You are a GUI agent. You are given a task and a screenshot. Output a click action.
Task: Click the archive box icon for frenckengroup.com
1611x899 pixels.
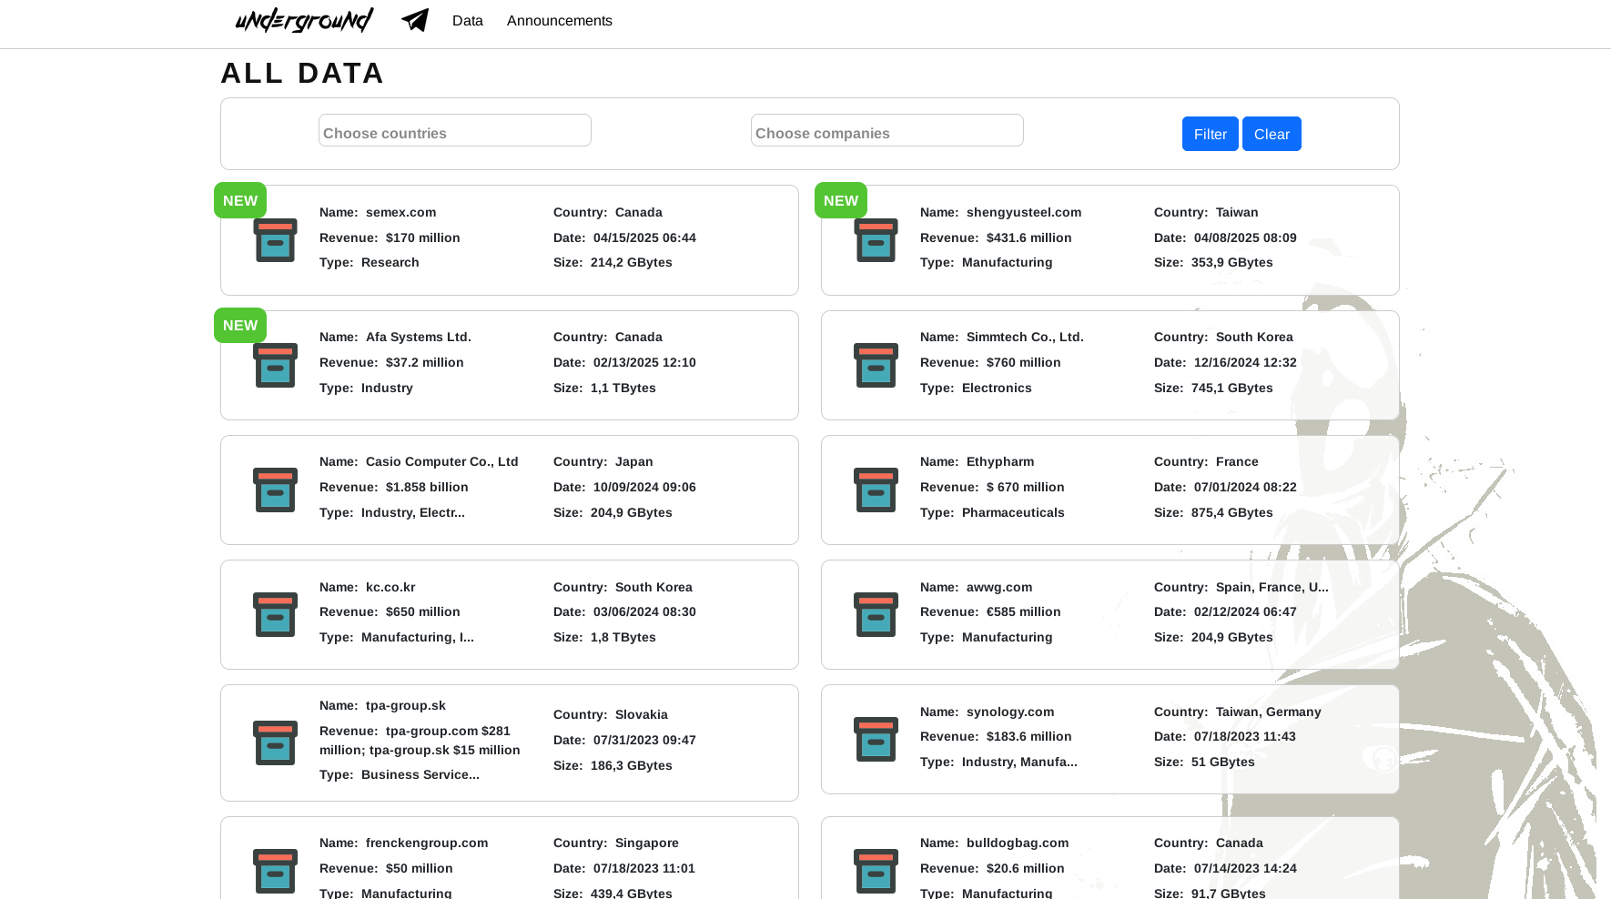275,871
